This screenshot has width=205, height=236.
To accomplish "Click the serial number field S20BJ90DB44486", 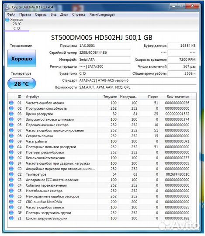I will coord(104,53).
